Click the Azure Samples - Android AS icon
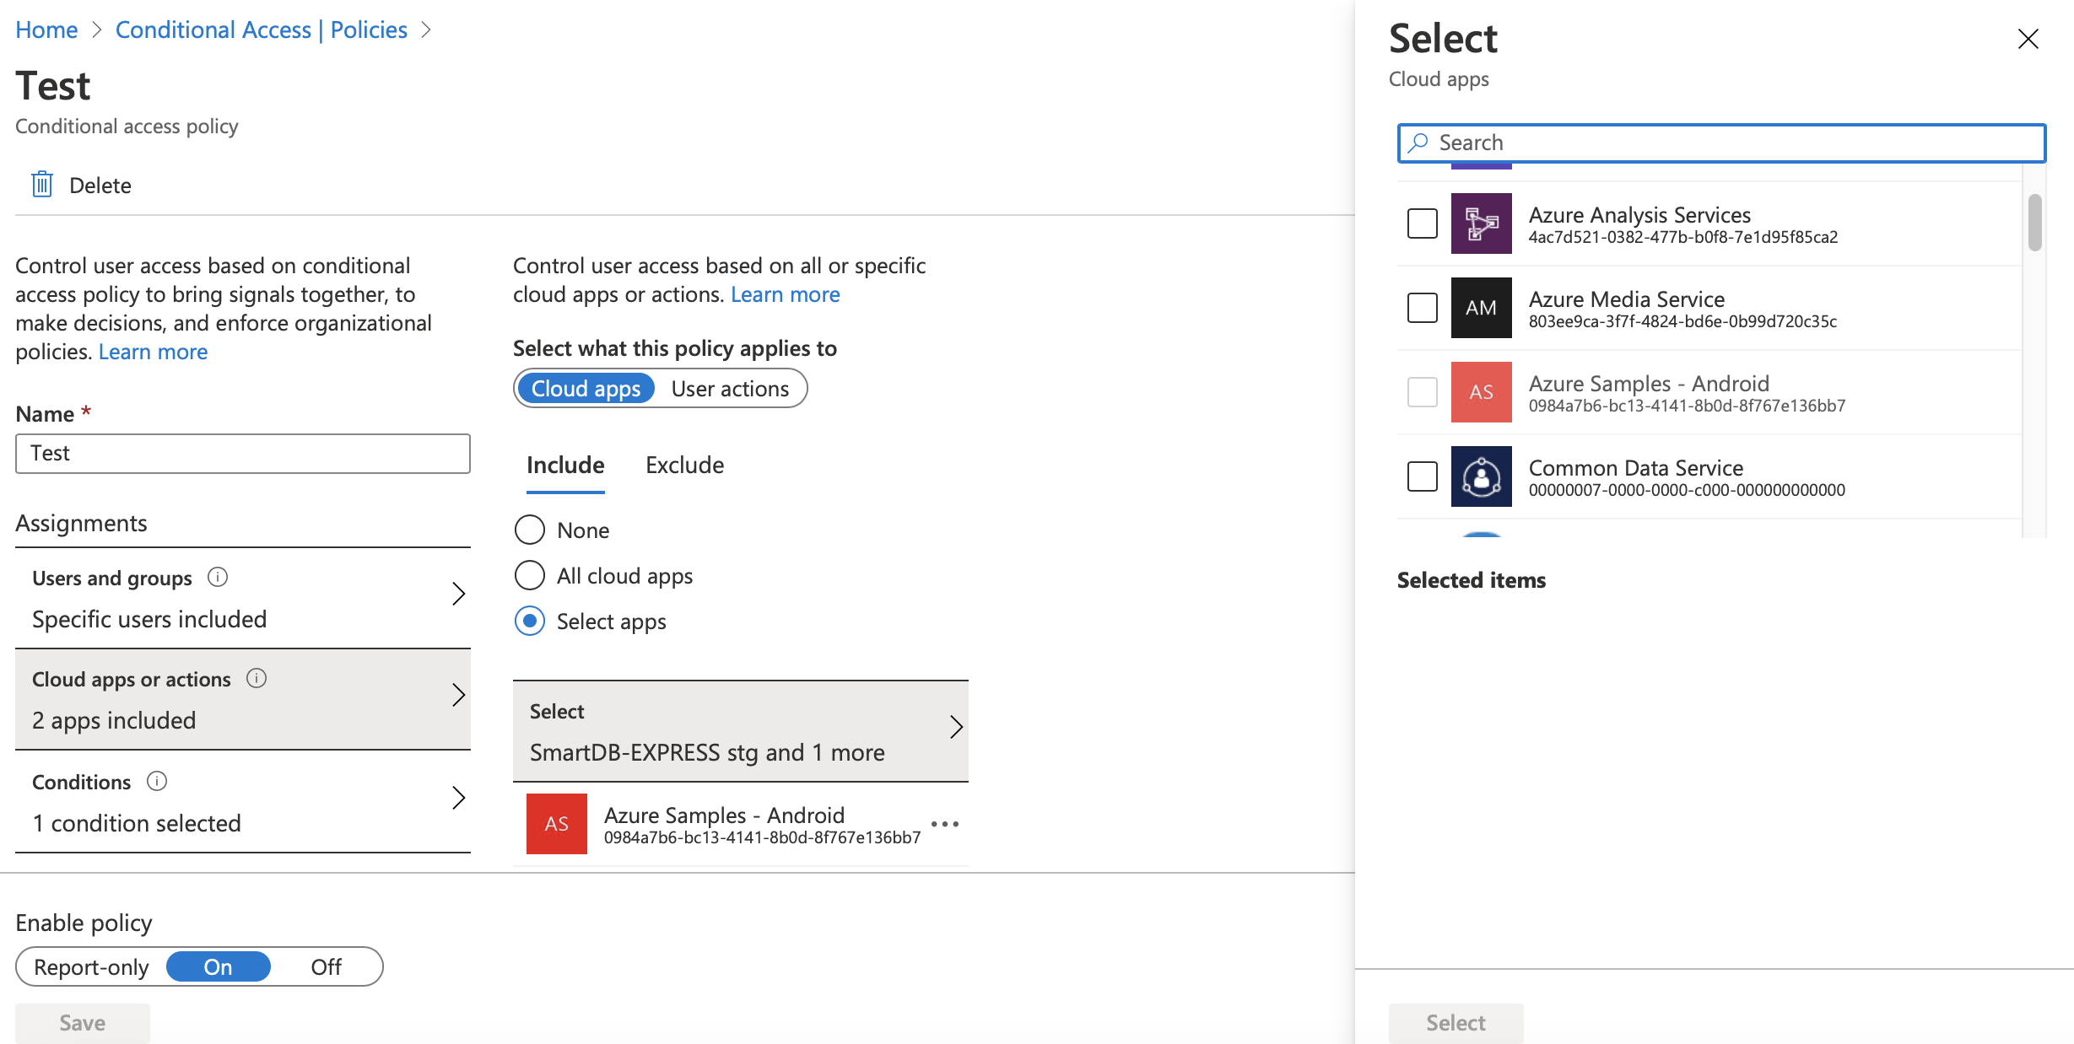 click(1481, 392)
